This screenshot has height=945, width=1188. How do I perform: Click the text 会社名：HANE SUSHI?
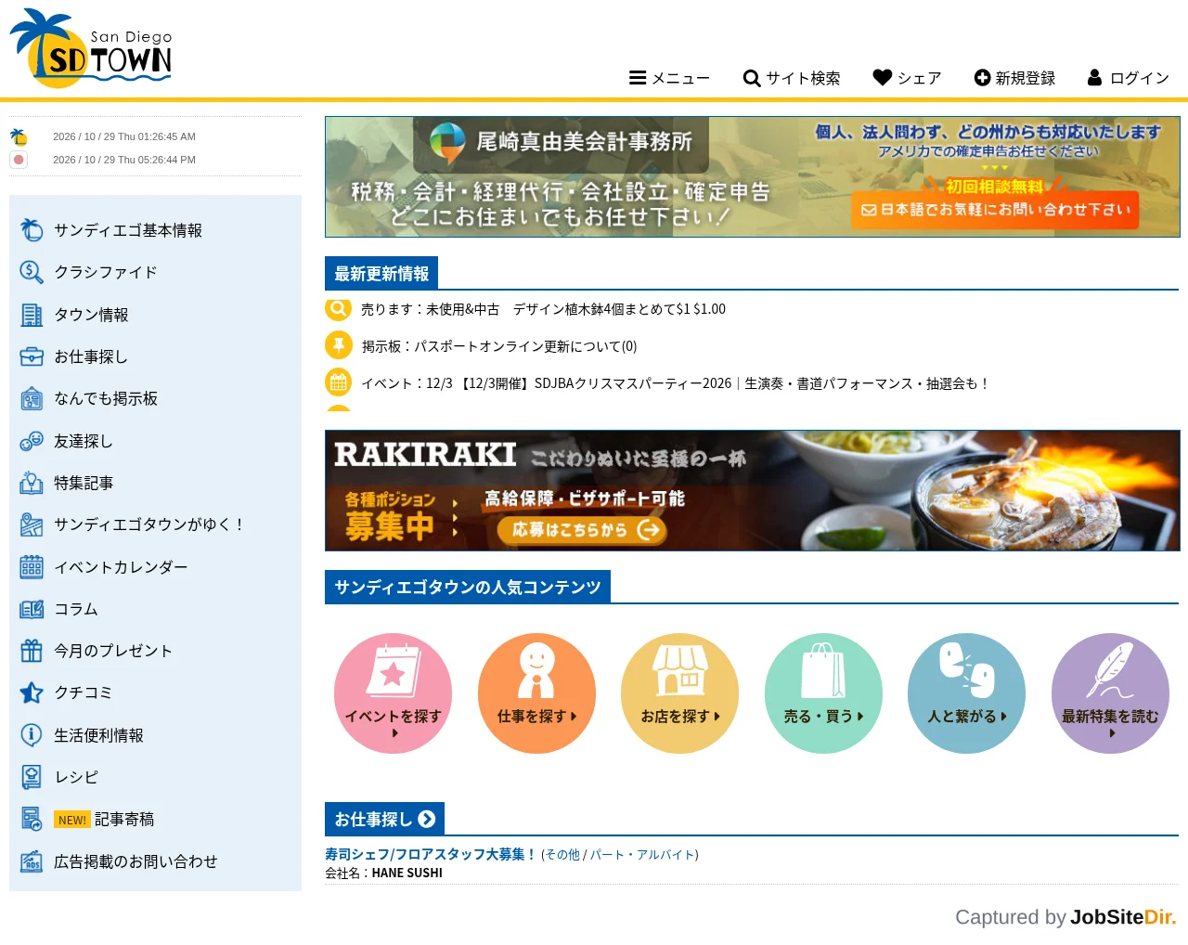pyautogui.click(x=383, y=873)
